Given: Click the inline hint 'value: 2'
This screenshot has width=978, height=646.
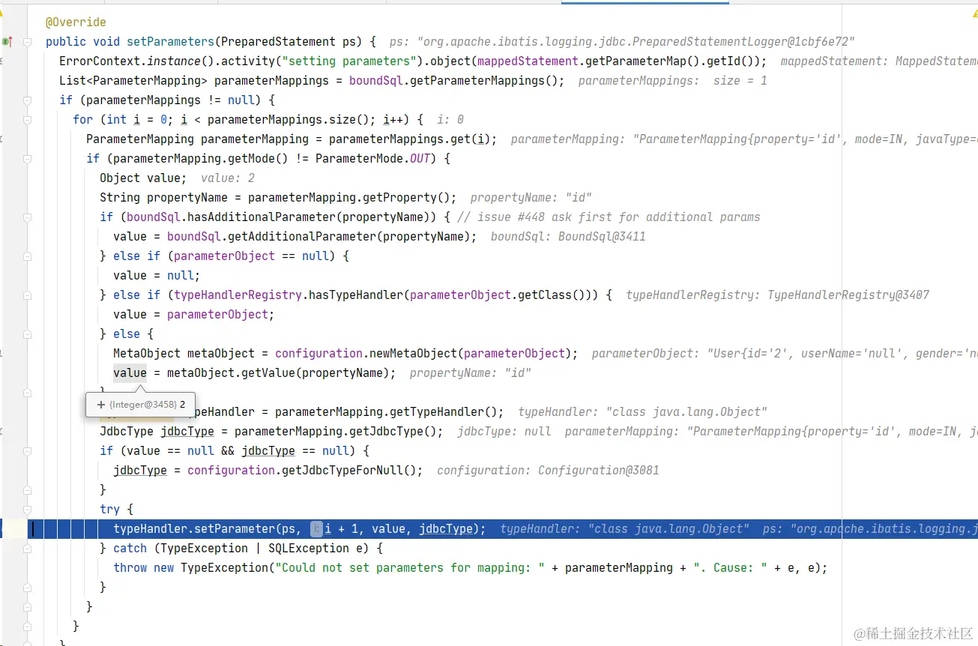Looking at the screenshot, I should (228, 178).
